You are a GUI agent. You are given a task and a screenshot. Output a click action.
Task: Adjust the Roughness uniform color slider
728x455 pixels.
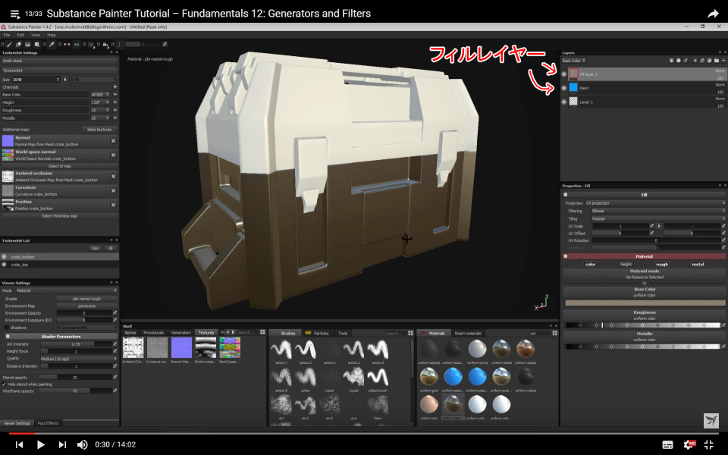click(x=642, y=325)
